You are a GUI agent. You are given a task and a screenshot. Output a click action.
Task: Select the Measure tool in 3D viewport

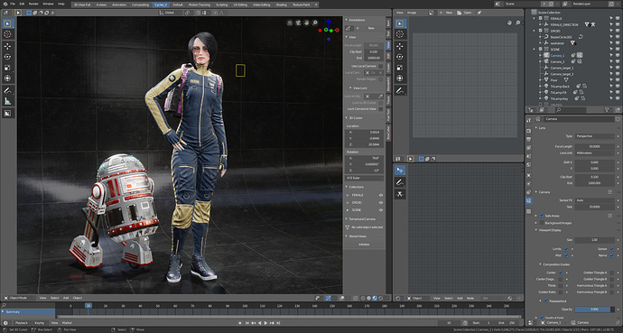point(7,101)
